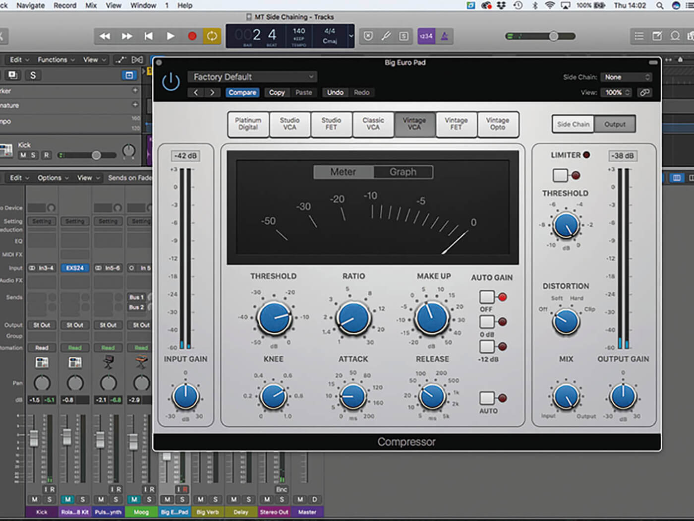The width and height of the screenshot is (694, 521).
Task: Click the Rewind transport button
Action: [105, 36]
